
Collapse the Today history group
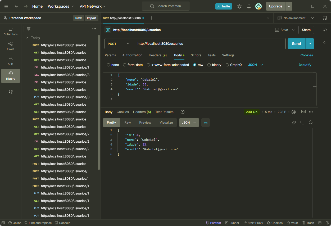[27, 38]
